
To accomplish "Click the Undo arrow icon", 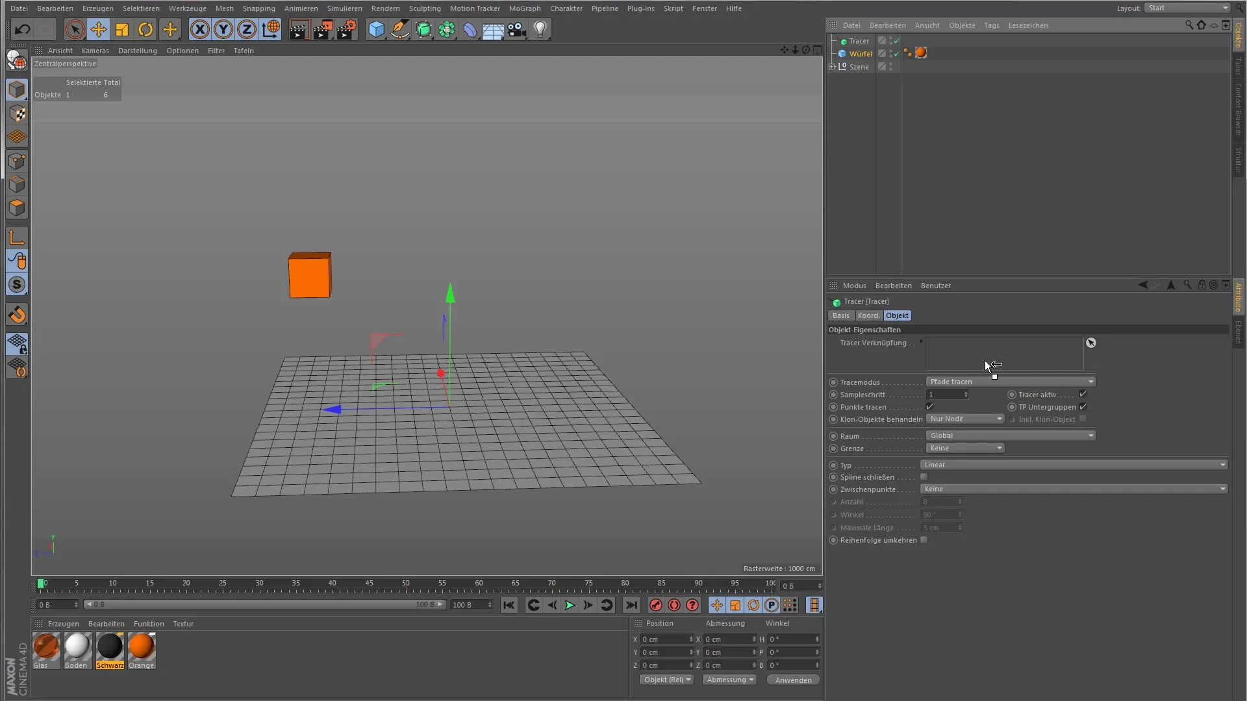I will 22,29.
